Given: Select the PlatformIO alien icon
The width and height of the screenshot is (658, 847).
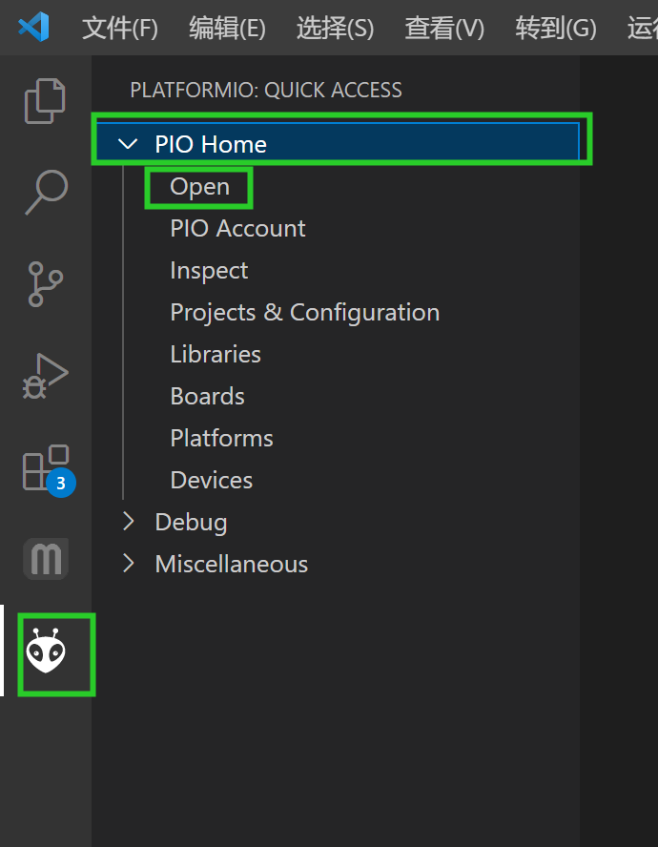Looking at the screenshot, I should [45, 652].
